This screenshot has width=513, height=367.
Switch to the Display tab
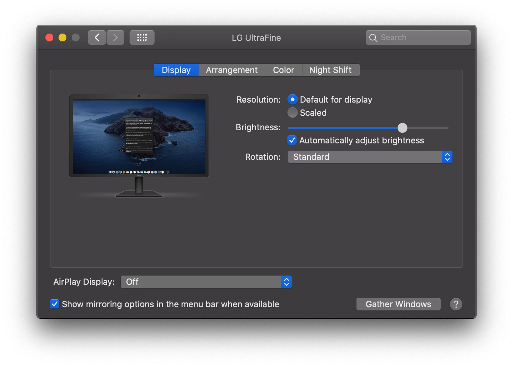click(176, 70)
